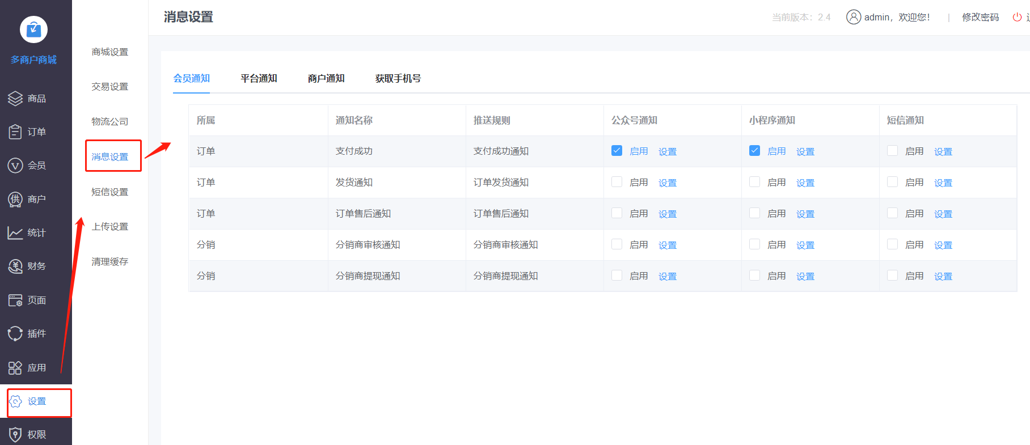Enable 公众号通知 for 发货通知
This screenshot has height=445, width=1030.
(617, 182)
